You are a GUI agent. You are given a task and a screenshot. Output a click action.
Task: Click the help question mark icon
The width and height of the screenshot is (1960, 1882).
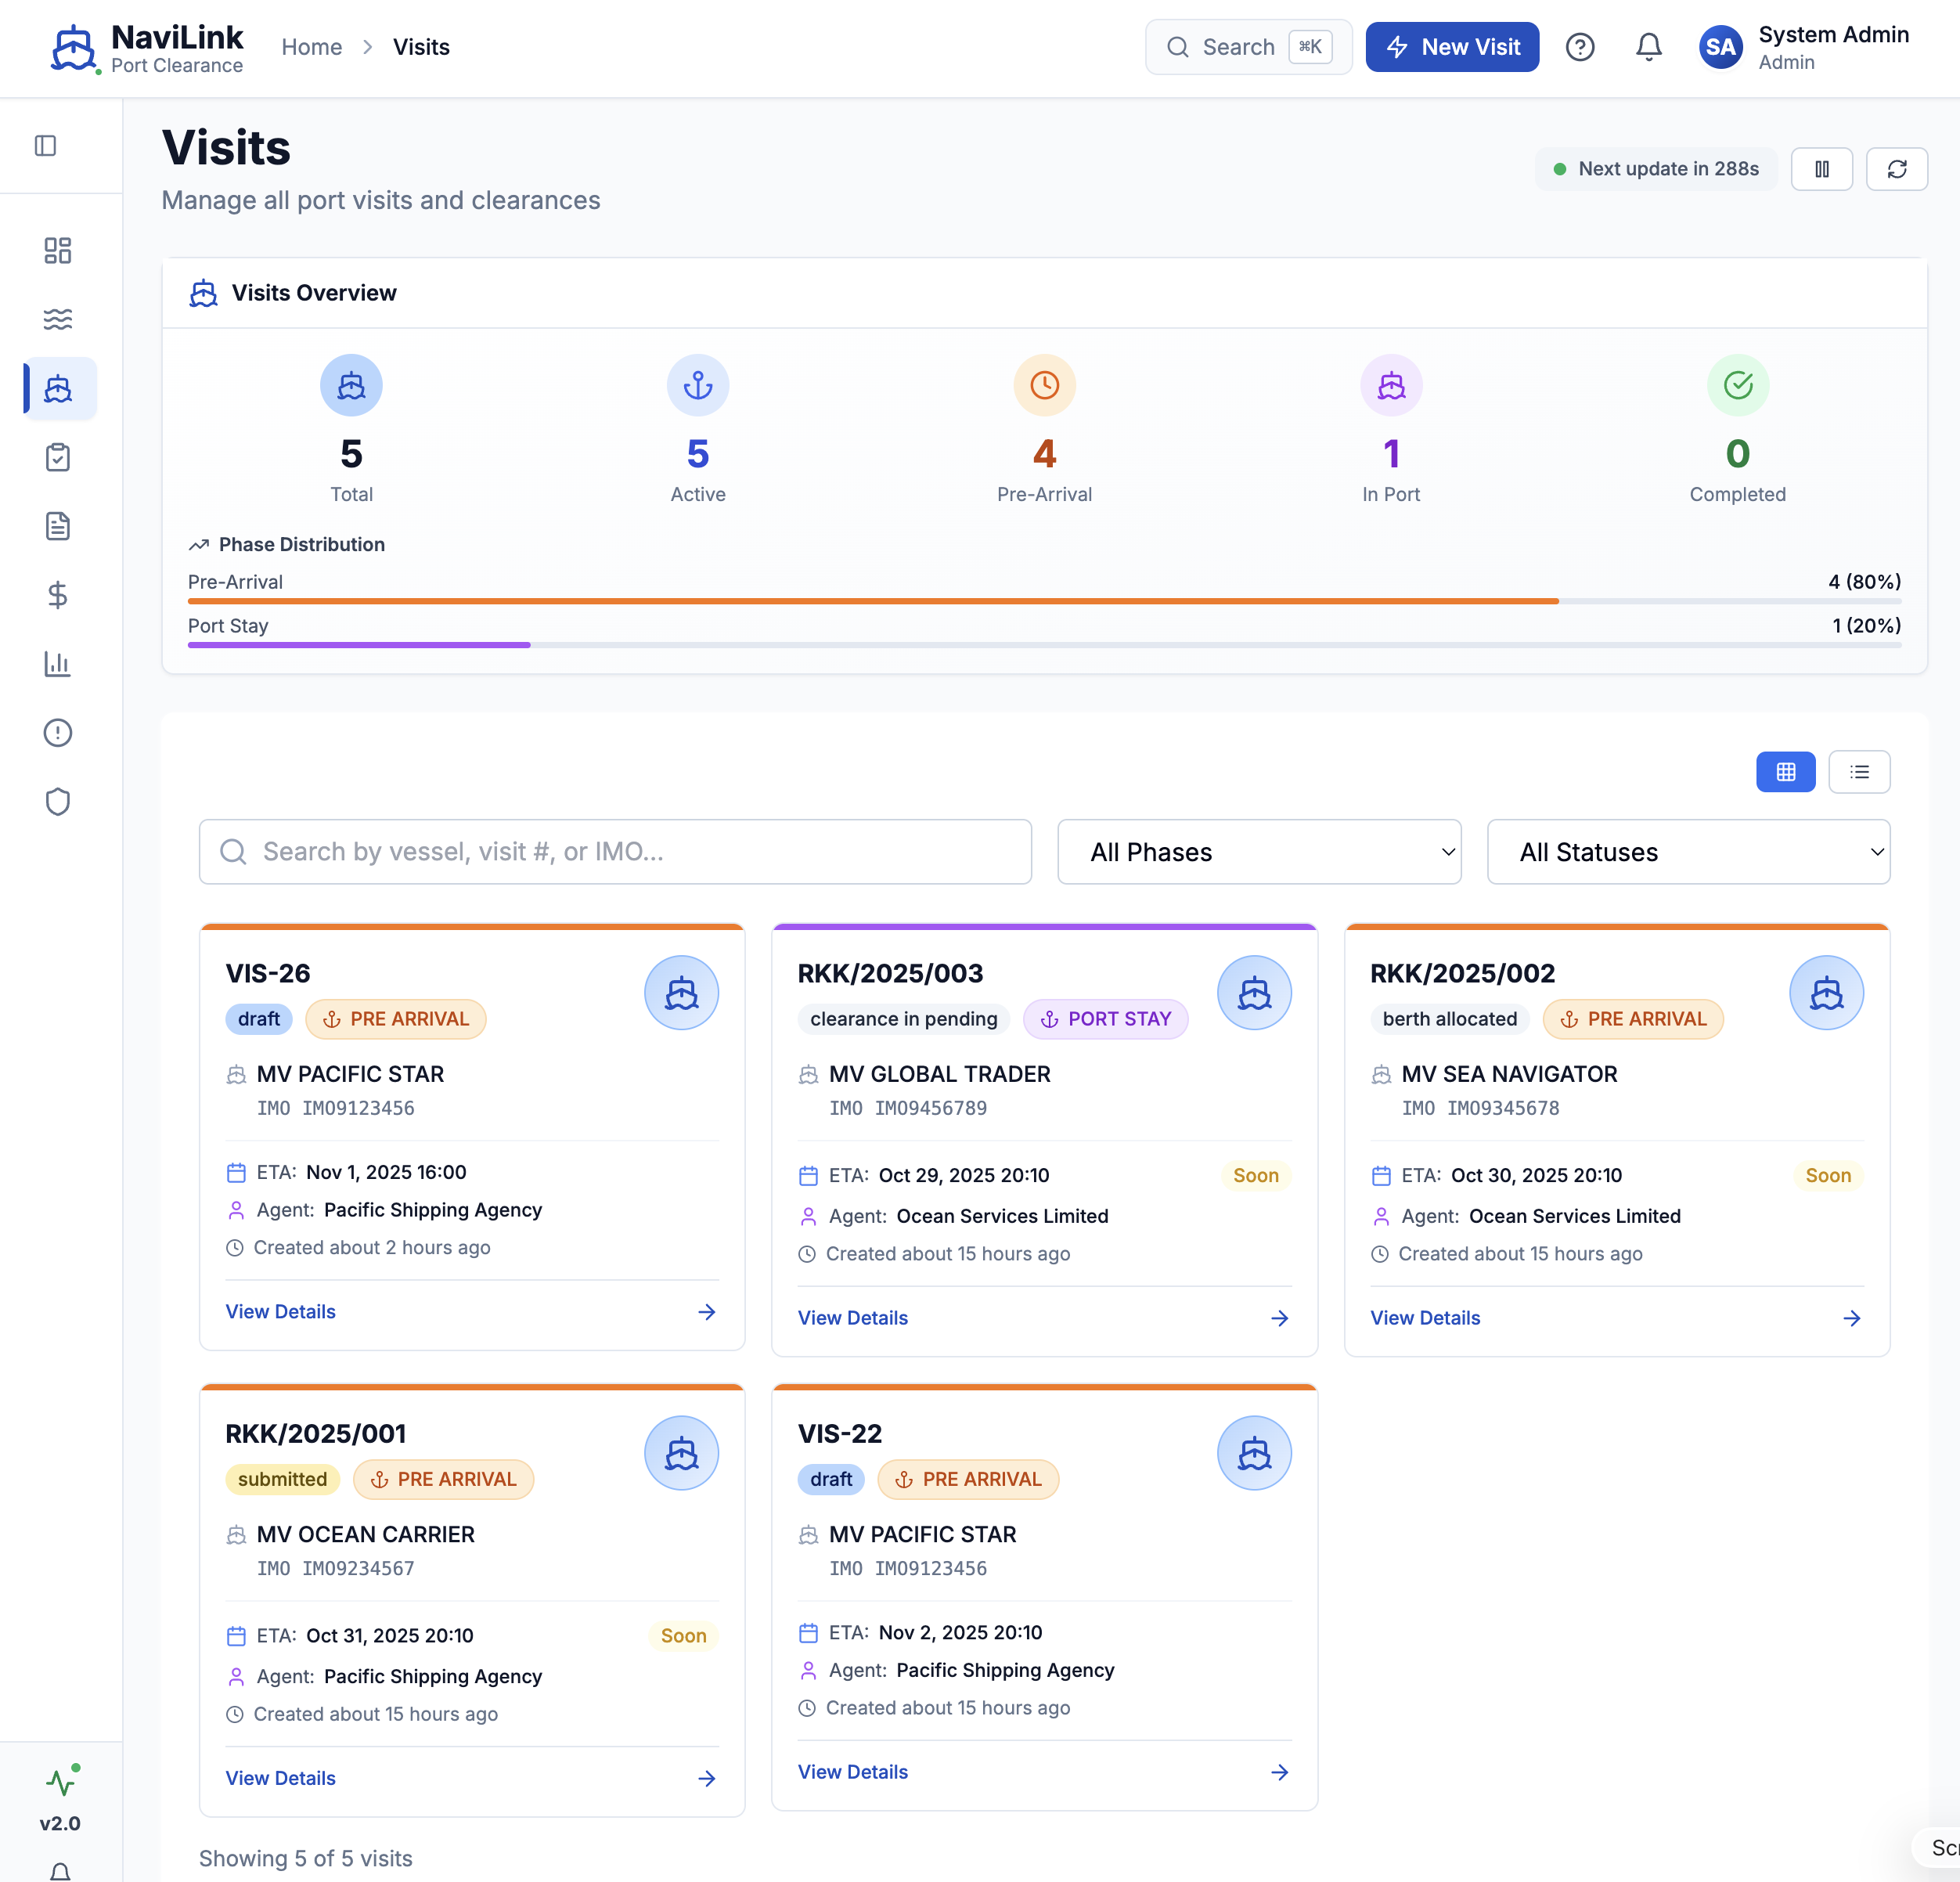click(x=1579, y=47)
